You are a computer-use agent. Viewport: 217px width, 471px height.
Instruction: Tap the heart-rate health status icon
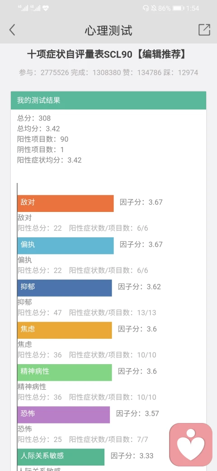pos(46,8)
